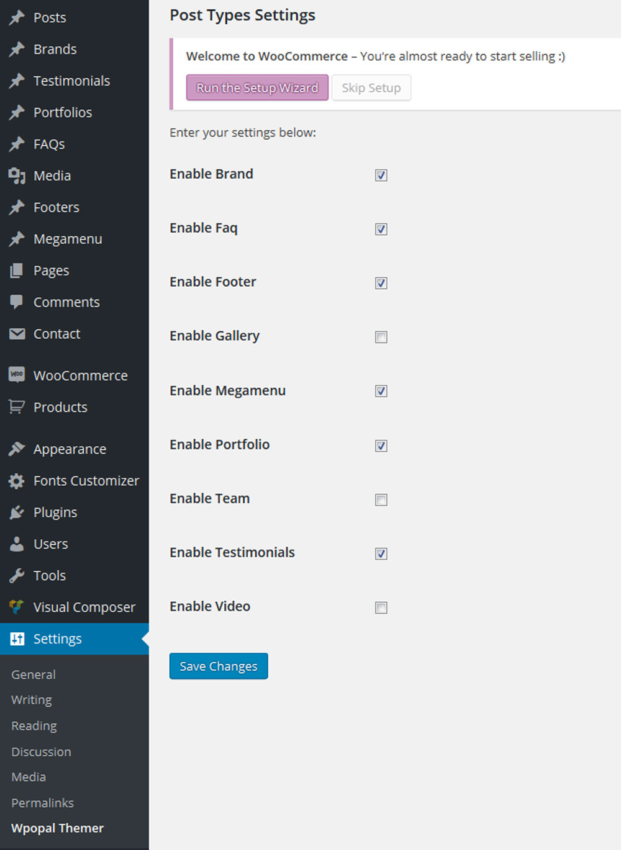621x850 pixels.
Task: Uncheck the Enable Brand checkbox
Action: point(381,176)
